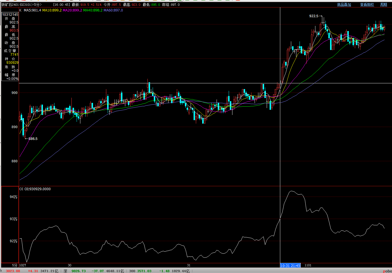Select the MA5 indicator label

coord(32,10)
